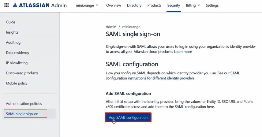Select SAML single sign-on sidebar item

(x=22, y=114)
